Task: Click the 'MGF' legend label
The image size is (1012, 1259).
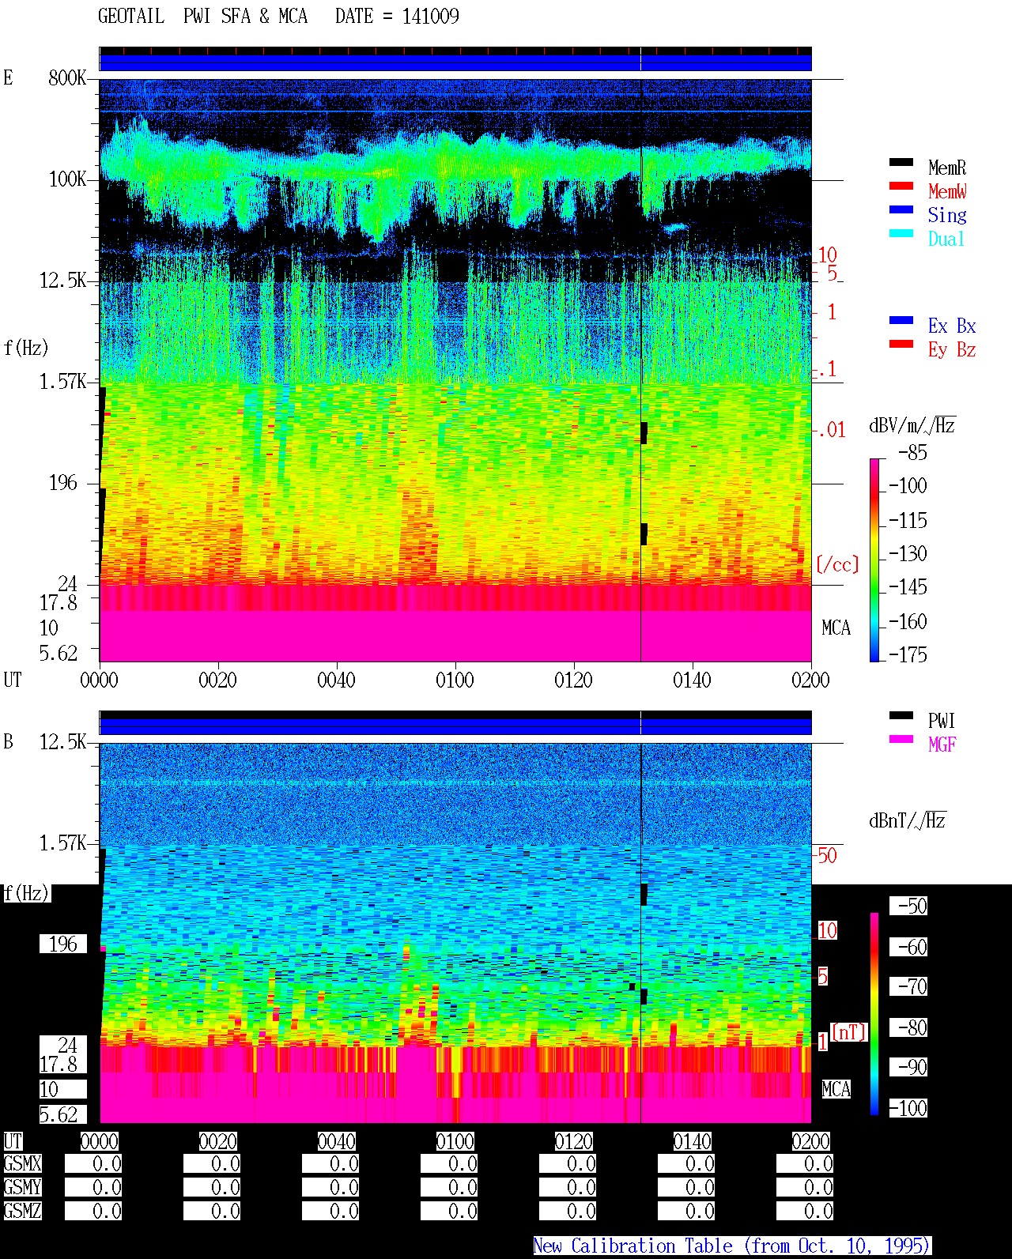Action: point(942,744)
